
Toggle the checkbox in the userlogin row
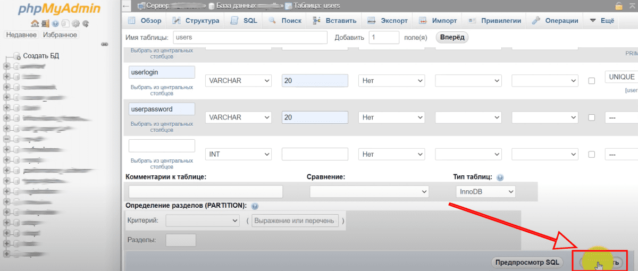[x=591, y=81]
